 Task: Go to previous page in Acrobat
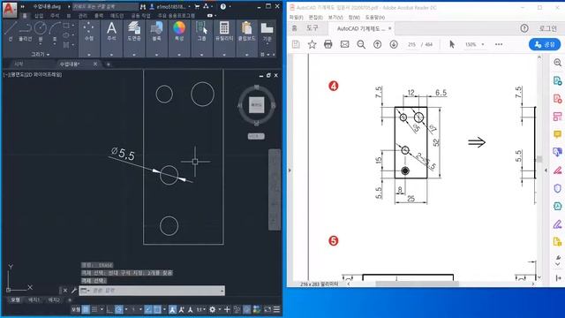(377, 44)
